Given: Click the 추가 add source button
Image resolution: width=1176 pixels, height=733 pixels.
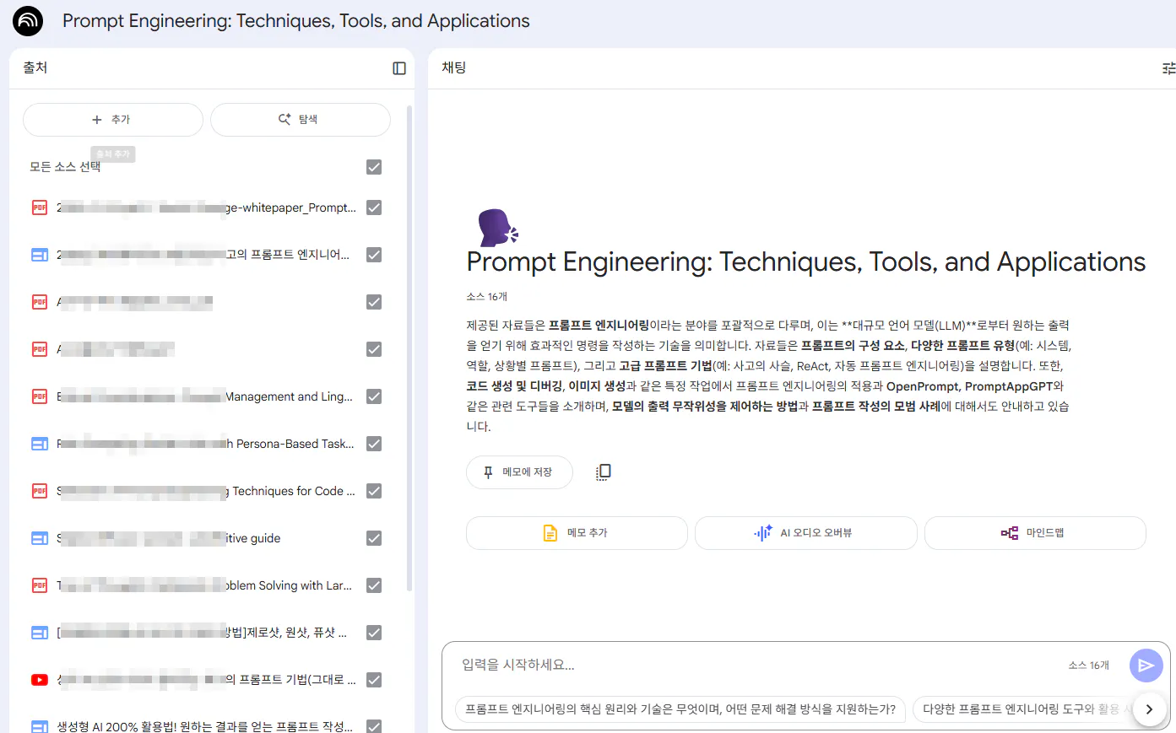Looking at the screenshot, I should [x=113, y=120].
